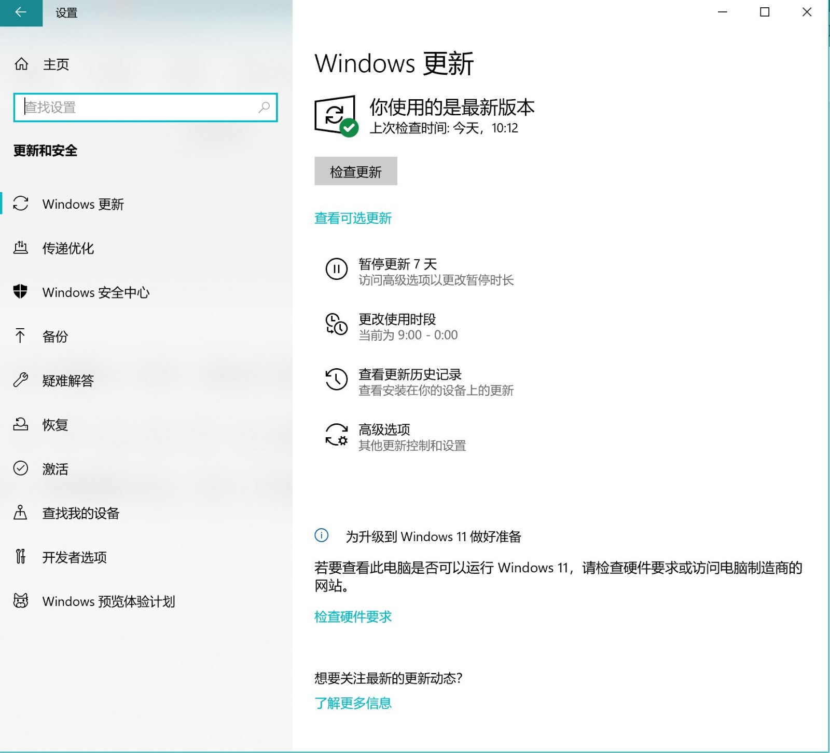The height and width of the screenshot is (753, 830).
Task: Click the checkmark circle 激活 icon
Action: pos(21,468)
